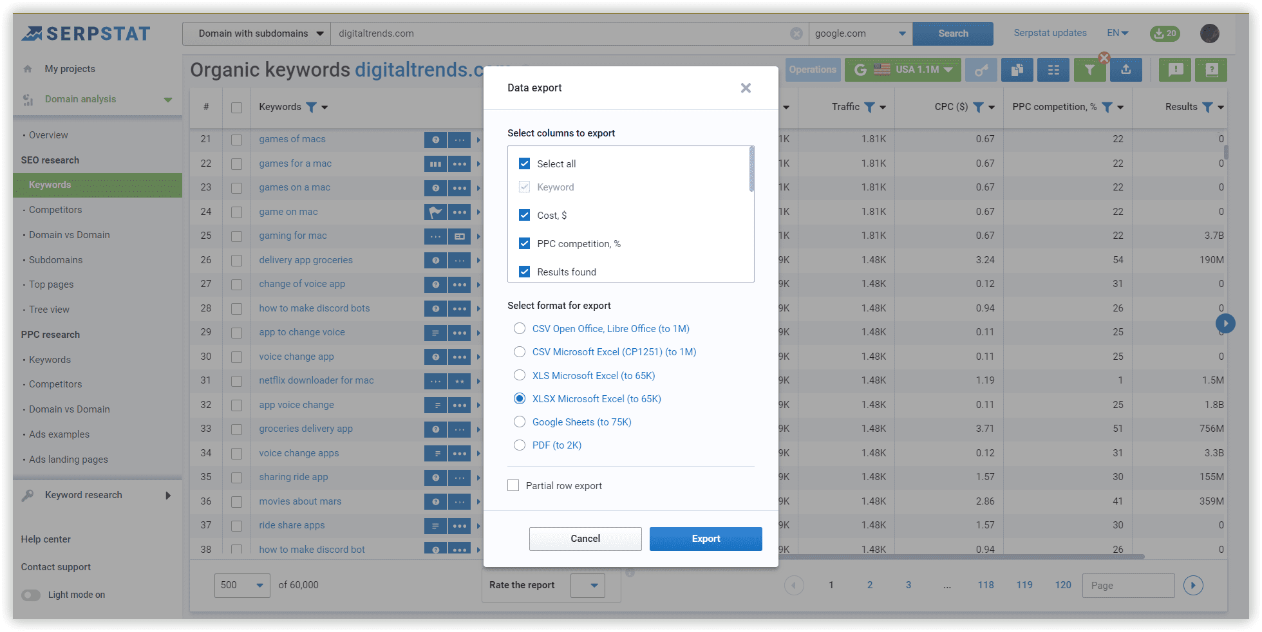Open the user avatar profile

click(x=1210, y=33)
